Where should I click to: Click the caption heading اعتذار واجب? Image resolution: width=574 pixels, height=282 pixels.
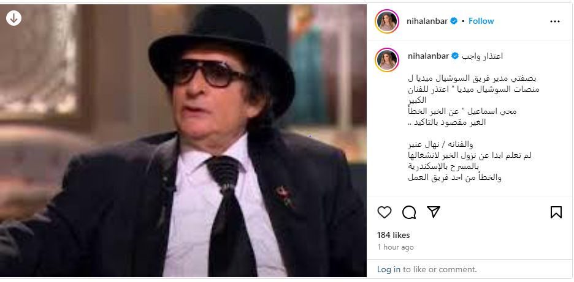[x=482, y=56]
